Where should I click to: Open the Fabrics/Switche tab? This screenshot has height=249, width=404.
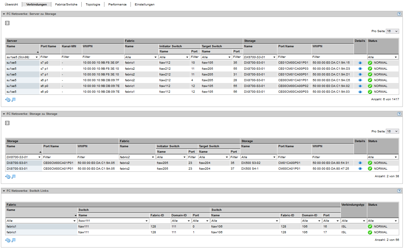[66, 5]
